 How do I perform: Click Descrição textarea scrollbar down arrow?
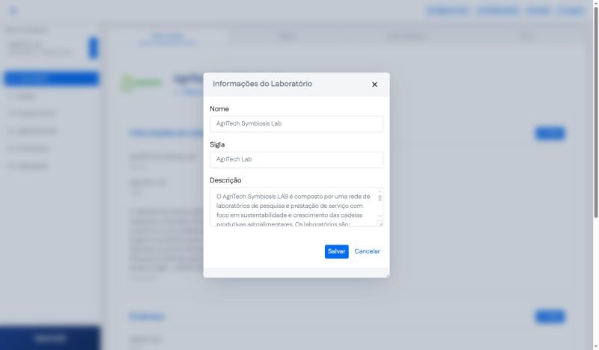tap(380, 216)
